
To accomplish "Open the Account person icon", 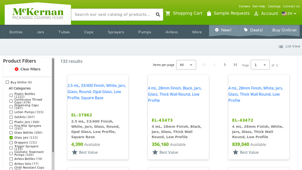I will tap(256, 14).
